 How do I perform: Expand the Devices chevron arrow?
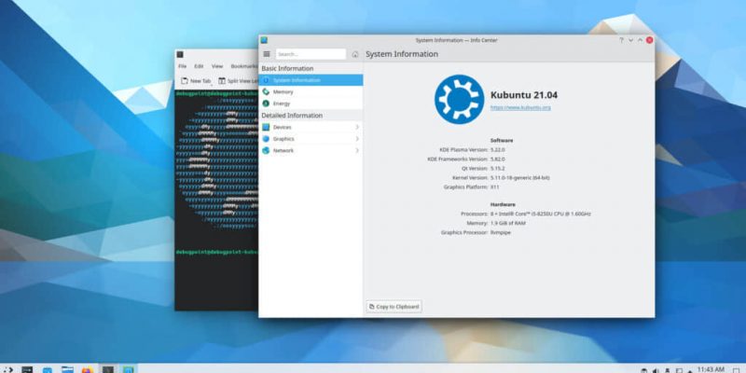click(x=357, y=127)
